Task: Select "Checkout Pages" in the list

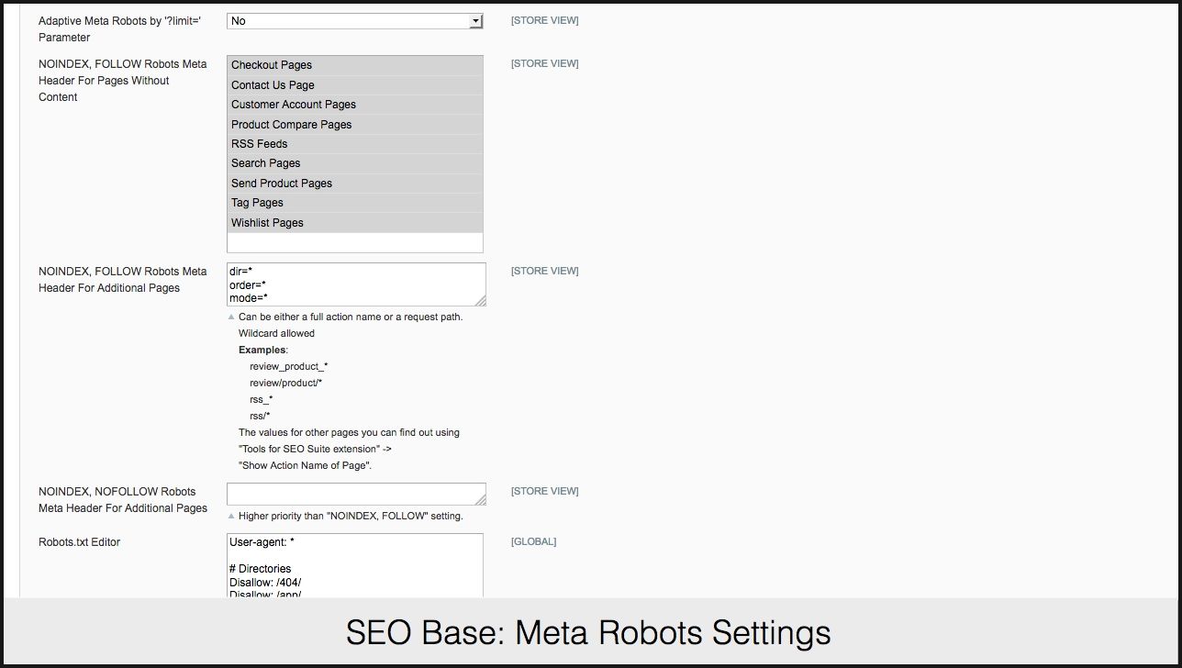Action: point(354,65)
